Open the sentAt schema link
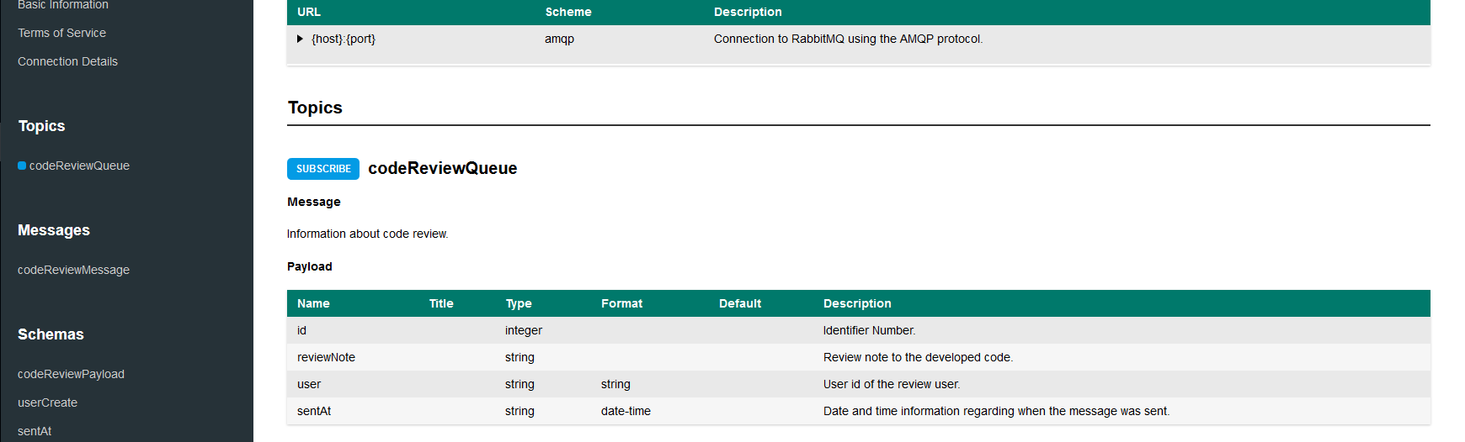This screenshot has height=442, width=1465. 35,431
